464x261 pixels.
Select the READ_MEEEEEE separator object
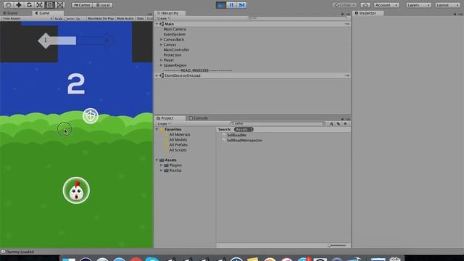[198, 70]
